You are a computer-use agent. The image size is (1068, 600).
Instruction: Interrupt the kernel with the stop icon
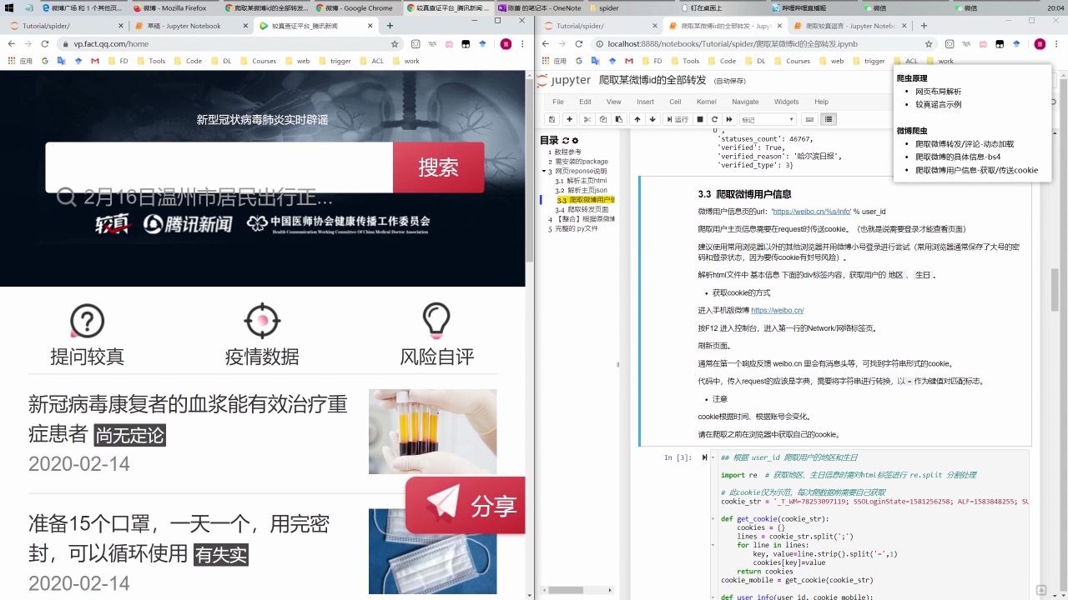tap(699, 119)
